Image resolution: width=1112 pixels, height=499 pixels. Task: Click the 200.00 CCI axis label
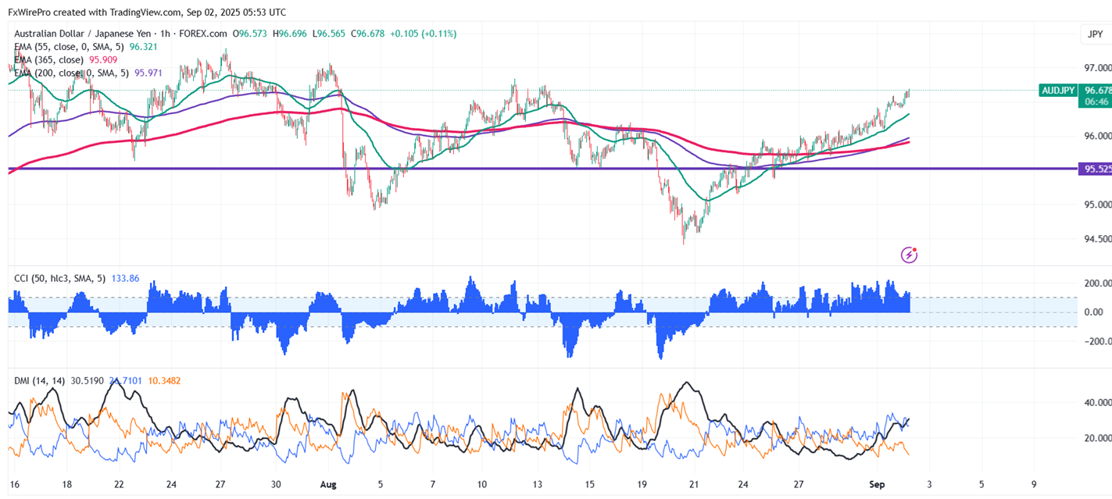pyautogui.click(x=1097, y=283)
